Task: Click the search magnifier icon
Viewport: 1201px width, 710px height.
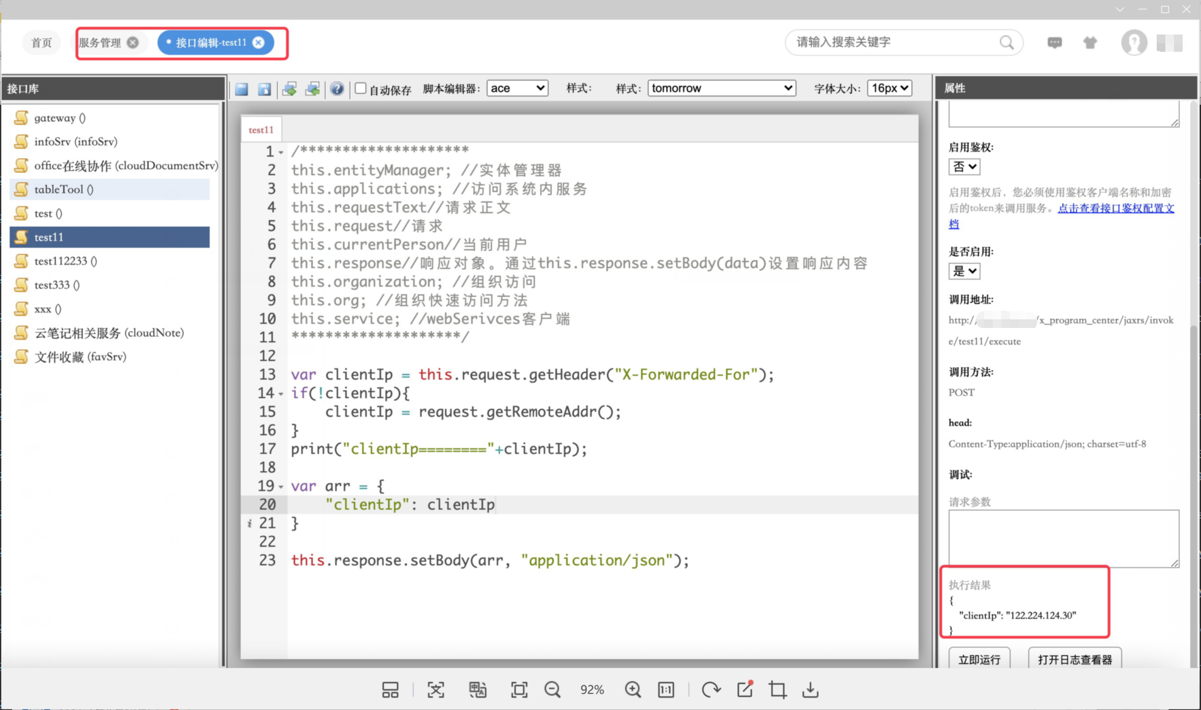Action: (1006, 43)
